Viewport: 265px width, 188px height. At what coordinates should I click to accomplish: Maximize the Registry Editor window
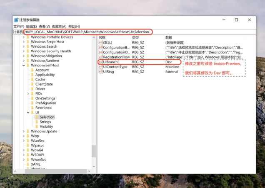[x=236, y=20]
